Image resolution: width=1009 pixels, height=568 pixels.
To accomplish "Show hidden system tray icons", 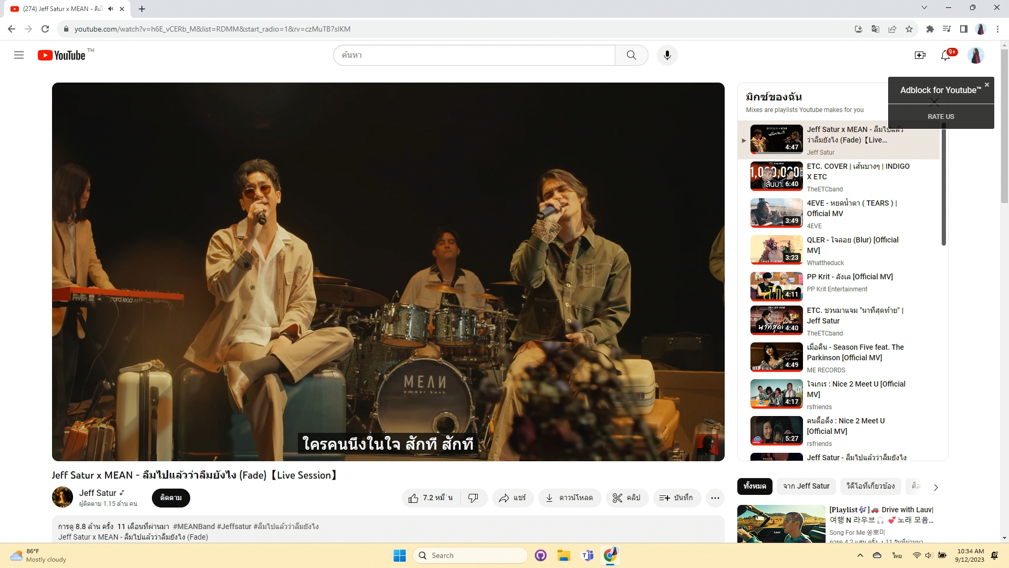I will [860, 555].
